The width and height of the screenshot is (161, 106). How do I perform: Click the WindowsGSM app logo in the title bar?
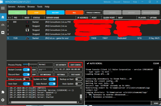pyautogui.click(x=1, y=2)
